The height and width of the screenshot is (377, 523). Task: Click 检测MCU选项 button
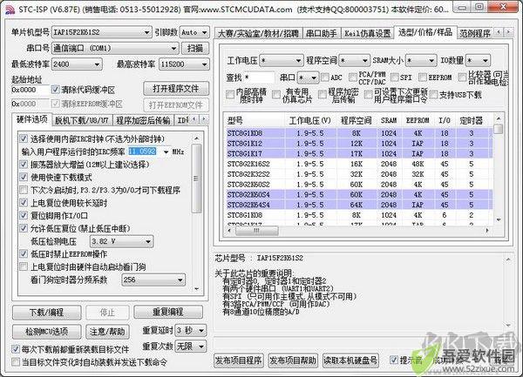click(47, 332)
